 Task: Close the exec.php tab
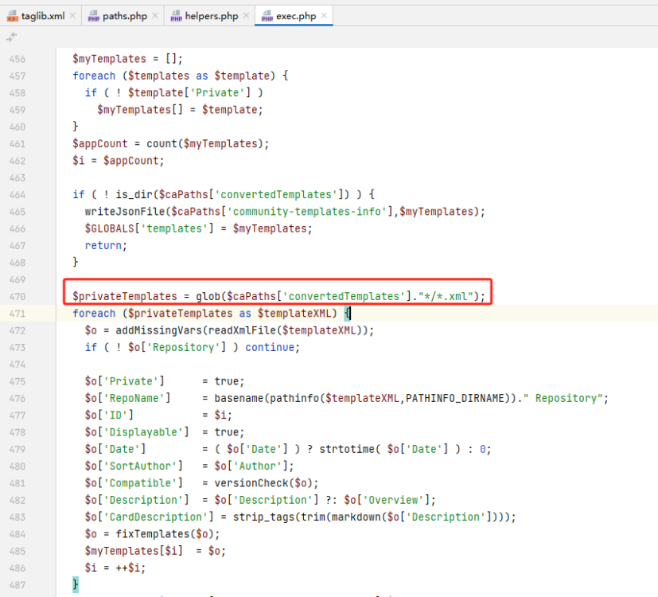324,16
